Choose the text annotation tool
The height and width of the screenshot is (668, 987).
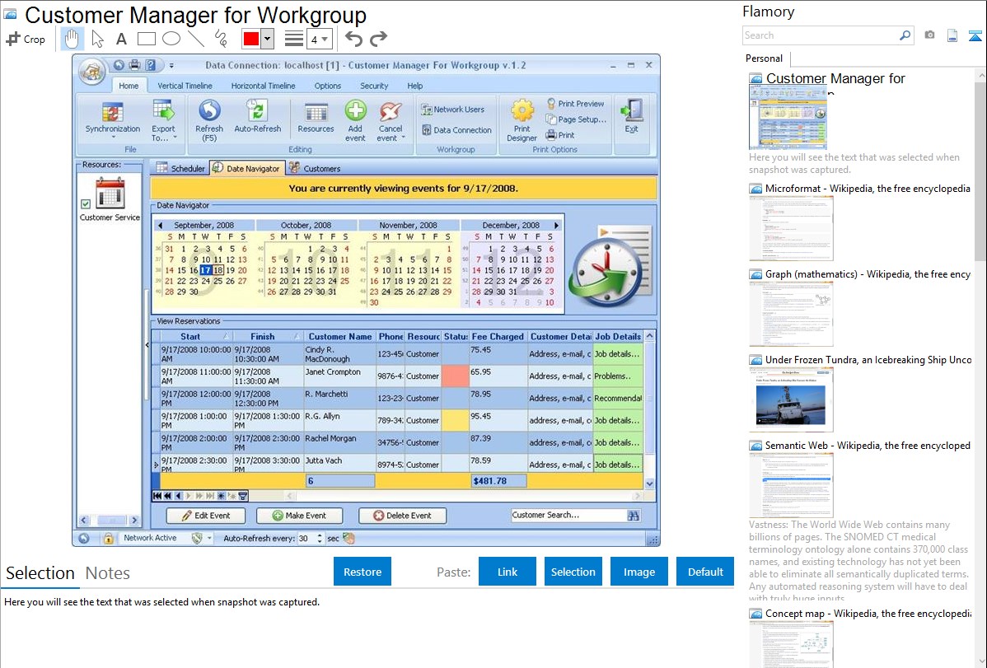(x=121, y=39)
